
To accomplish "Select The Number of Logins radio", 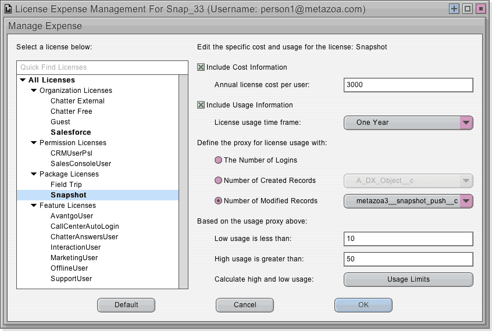I will [x=218, y=160].
